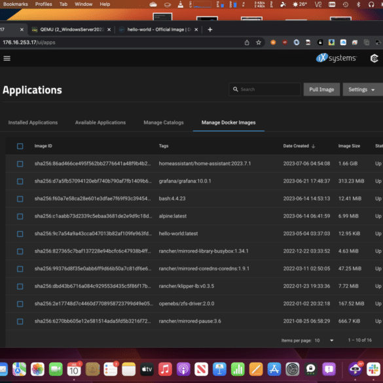This screenshot has height=383, width=383.
Task: Click the 2023-05-04 03:37:03 date cell
Action: [306, 234]
